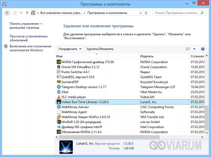Open the view options dropdown arrow
The height and width of the screenshot is (157, 211).
194,49
